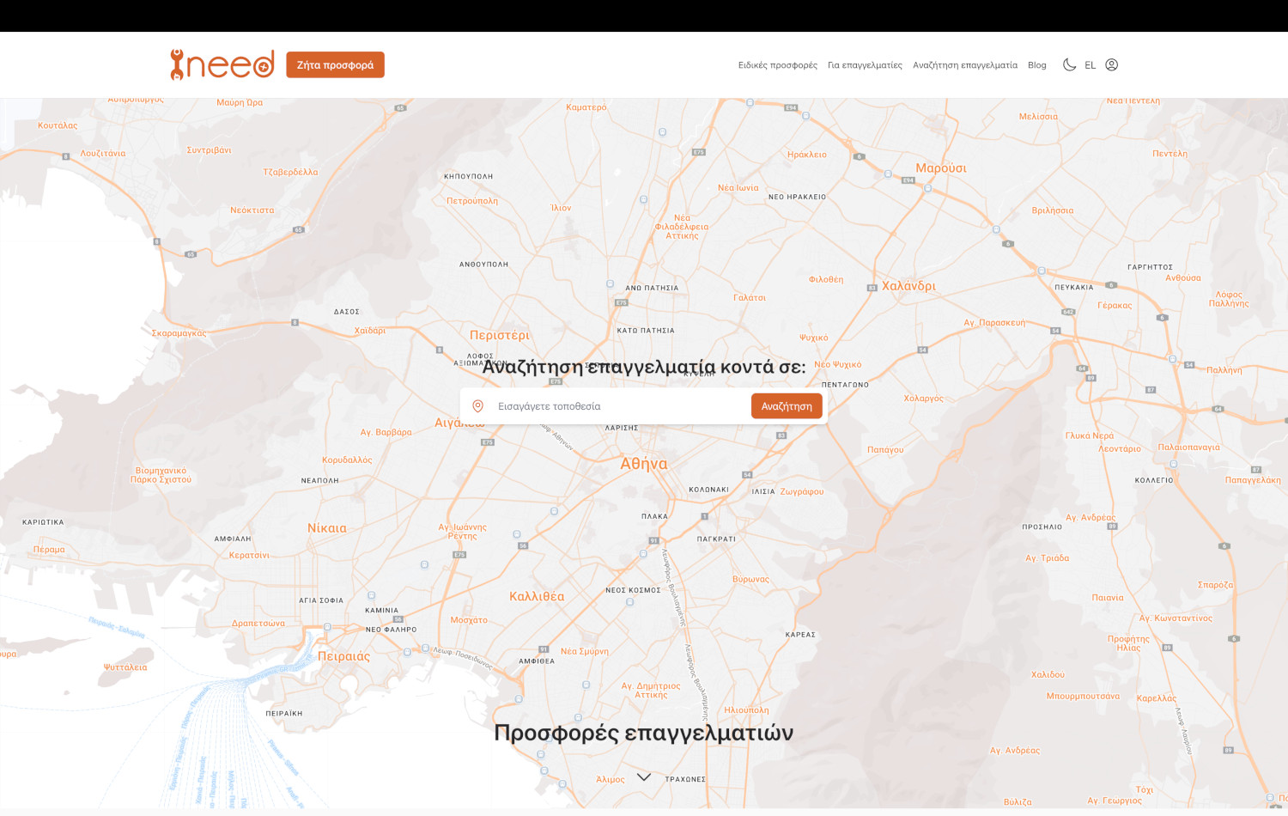Screen dimensions: 1288x816
Task: Click the Περιστέρι label on the map
Action: point(500,335)
